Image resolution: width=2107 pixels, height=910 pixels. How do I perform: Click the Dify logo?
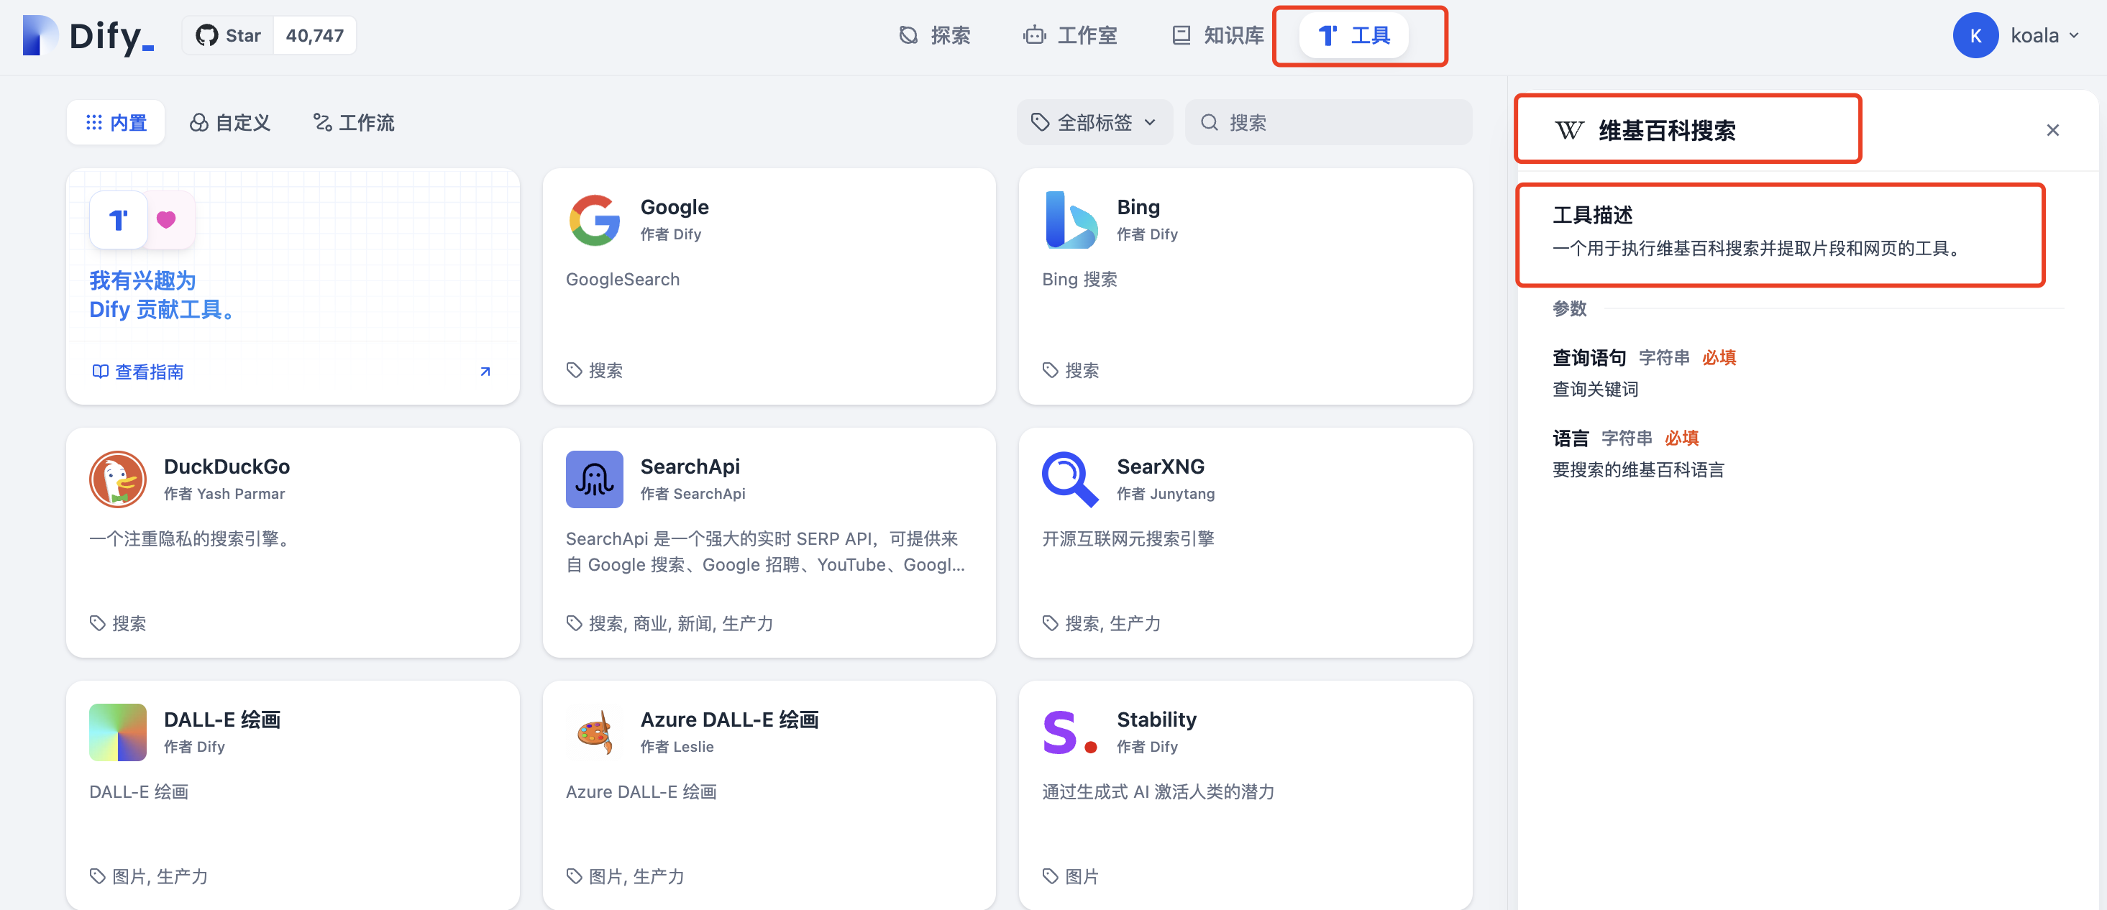(88, 36)
